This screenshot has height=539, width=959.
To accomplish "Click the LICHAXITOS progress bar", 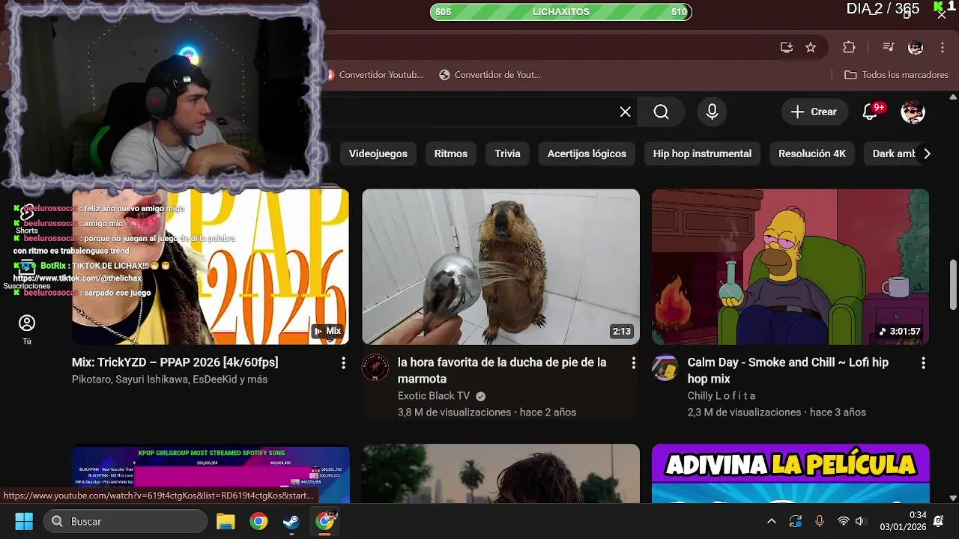I will click(x=560, y=12).
